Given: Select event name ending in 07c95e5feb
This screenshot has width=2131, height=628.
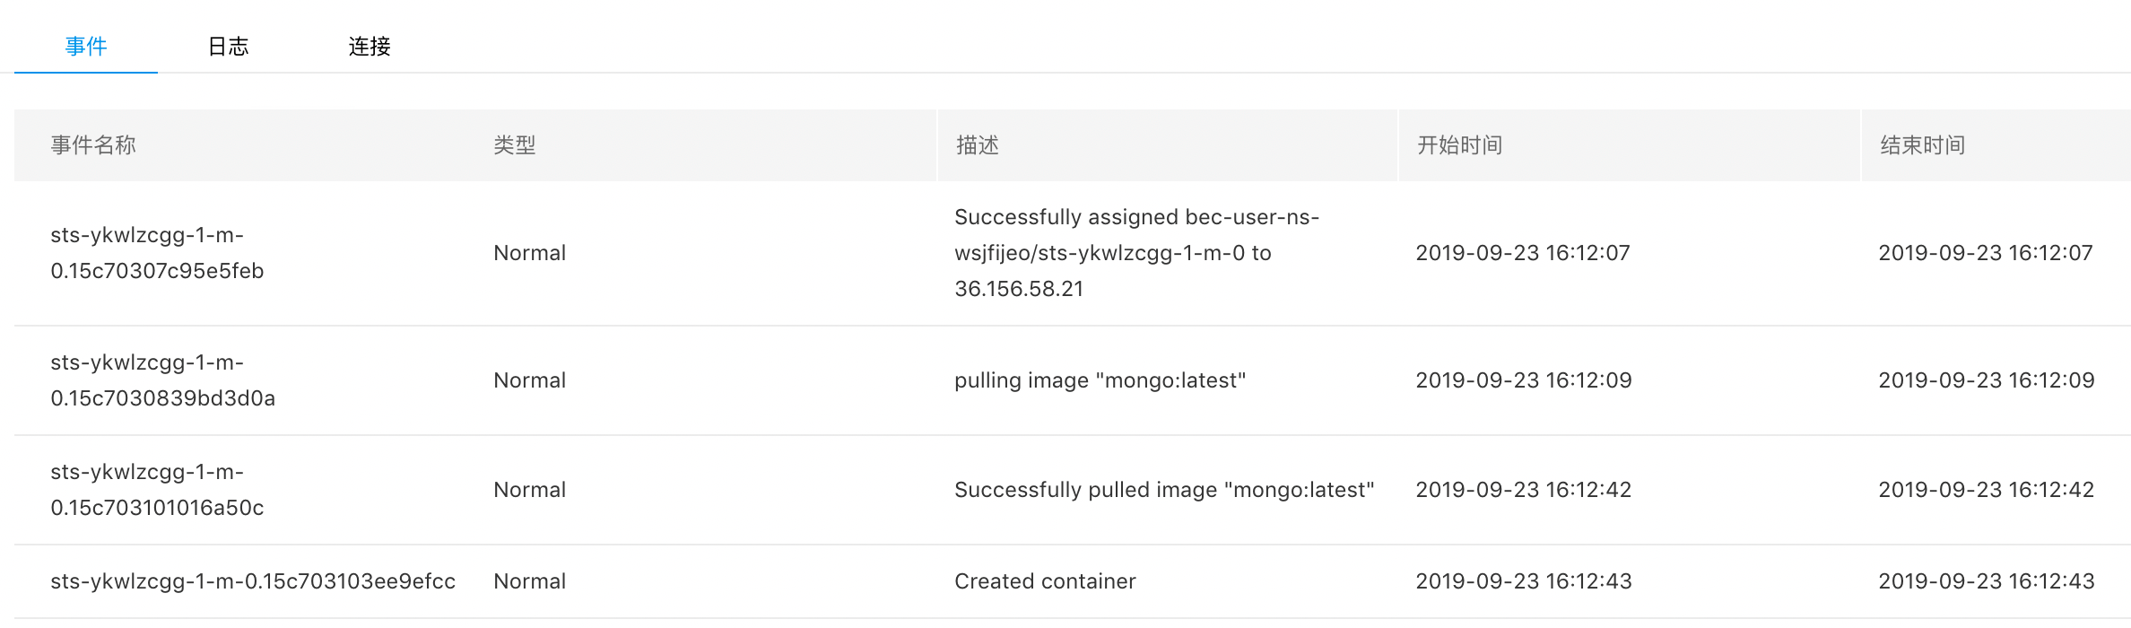Looking at the screenshot, I should tap(157, 253).
